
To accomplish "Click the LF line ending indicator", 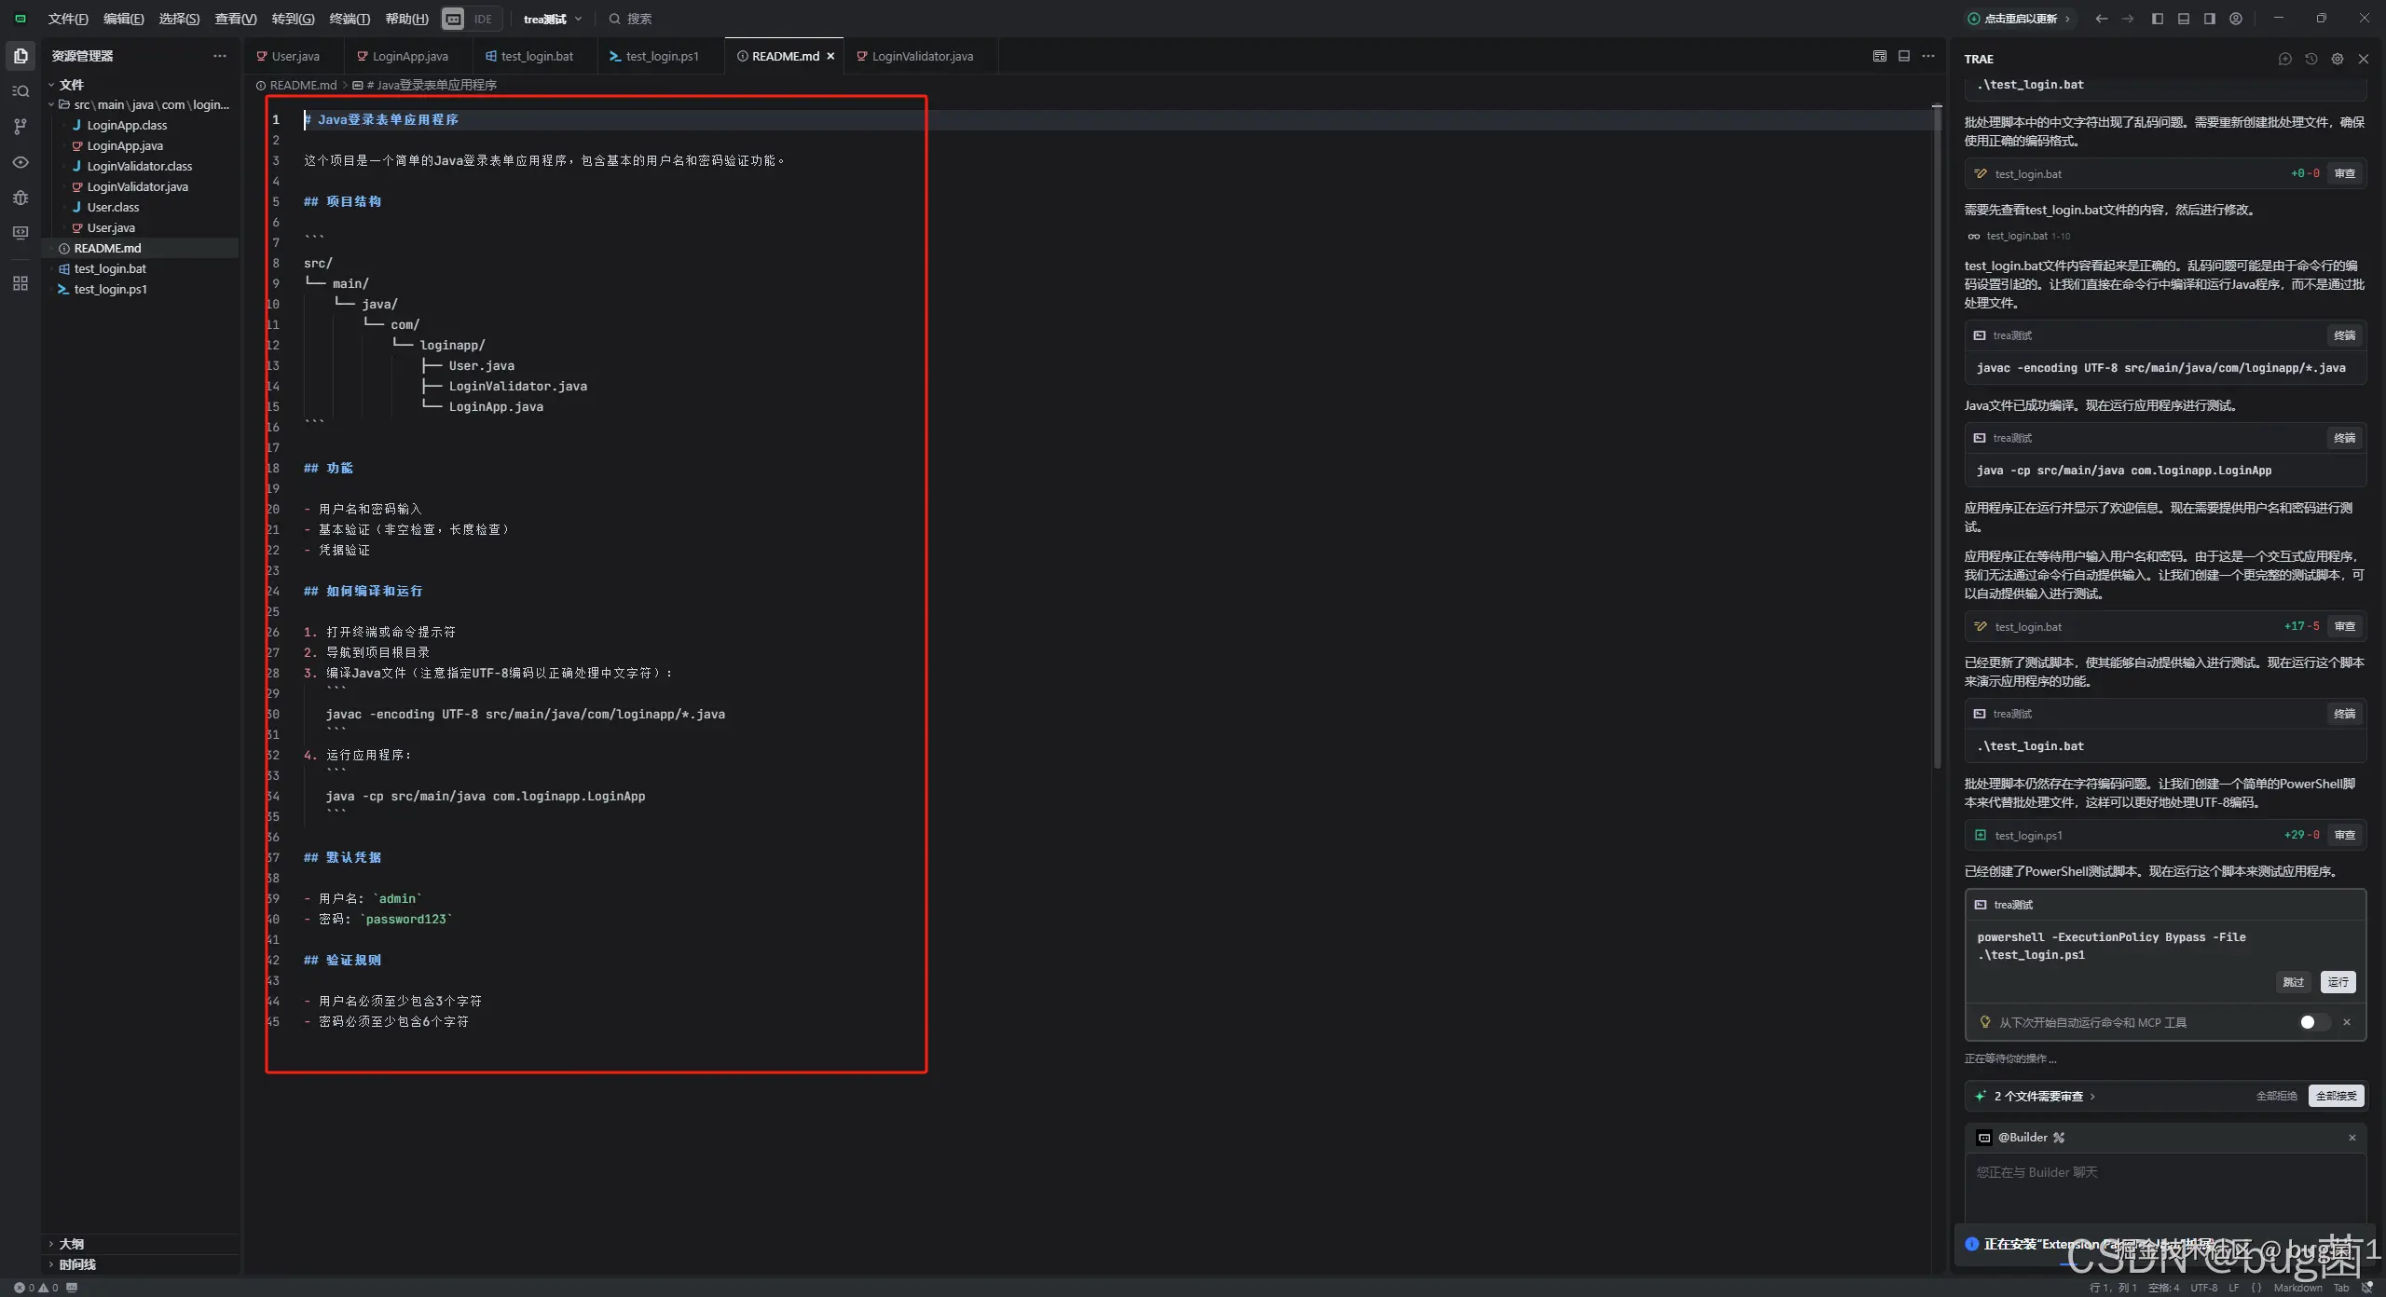I will 2234,1288.
